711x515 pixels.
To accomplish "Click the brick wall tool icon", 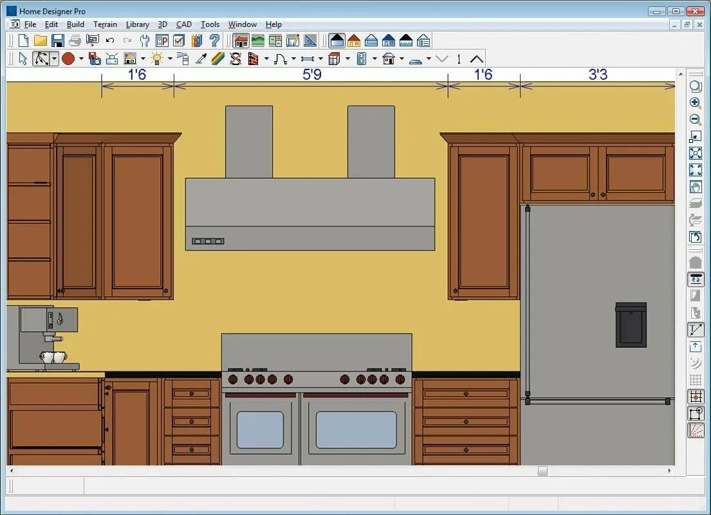I will [253, 59].
